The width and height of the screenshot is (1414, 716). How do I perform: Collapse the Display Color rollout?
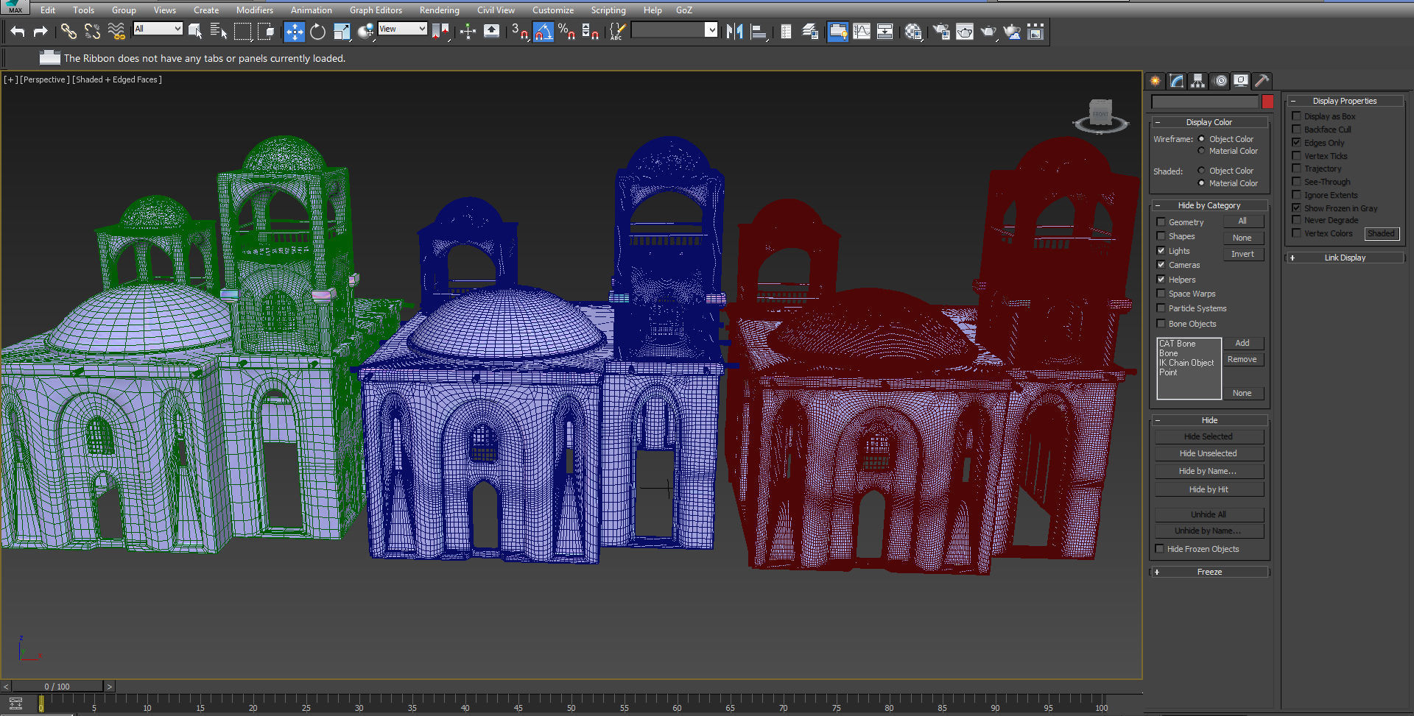coord(1209,122)
